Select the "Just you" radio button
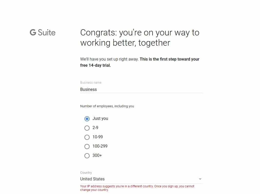The width and height of the screenshot is (260, 194). click(x=87, y=119)
